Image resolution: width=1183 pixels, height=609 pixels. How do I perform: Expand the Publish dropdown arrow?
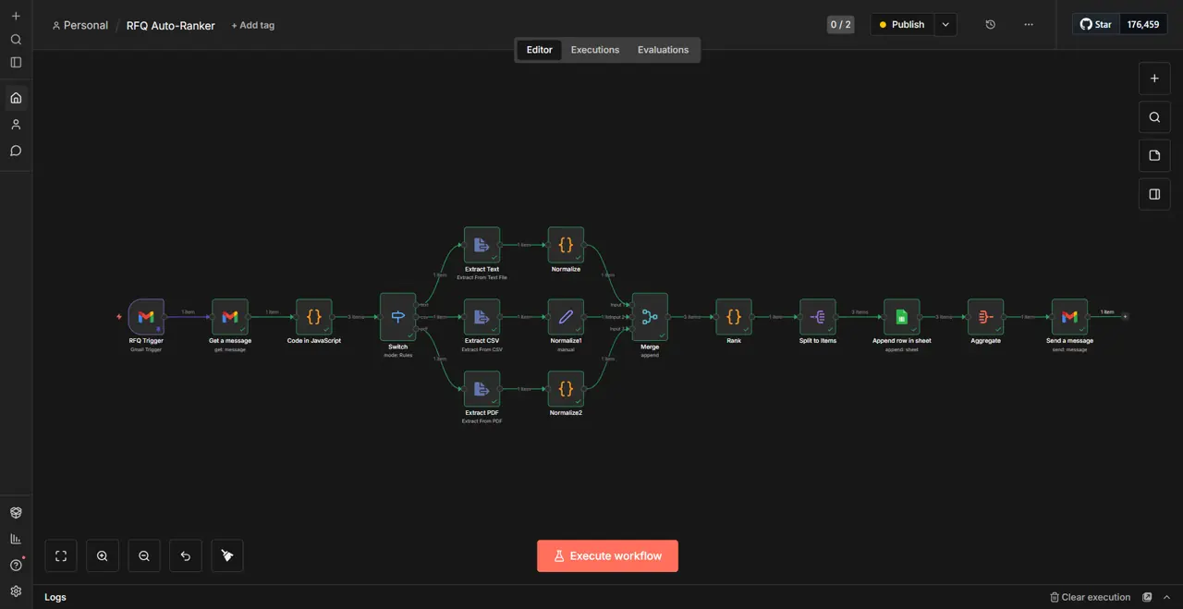pos(945,25)
